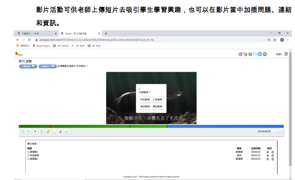The height and width of the screenshot is (180, 295).
Task: Edit the 選擇題1 marker row
Action: pyautogui.click(x=268, y=152)
